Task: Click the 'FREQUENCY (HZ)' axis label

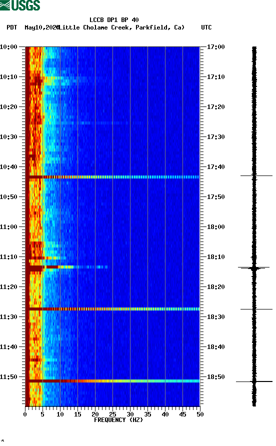Action: tap(118, 420)
